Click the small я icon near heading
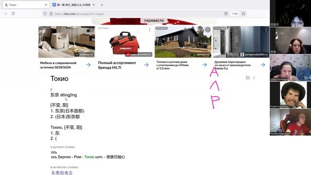This screenshot has height=175, width=311. coord(254,78)
